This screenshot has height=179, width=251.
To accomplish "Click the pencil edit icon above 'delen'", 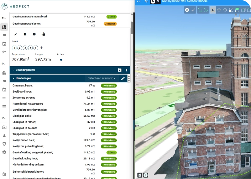I will [x=16, y=34].
